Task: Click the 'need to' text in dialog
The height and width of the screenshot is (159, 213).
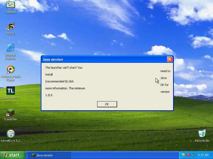Action: 165,71
